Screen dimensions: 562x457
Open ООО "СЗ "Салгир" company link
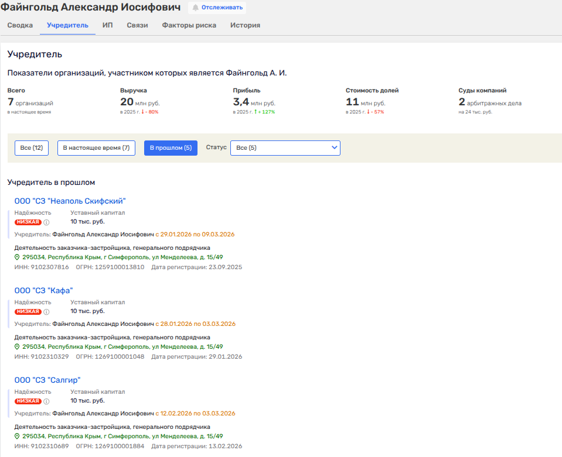47,380
